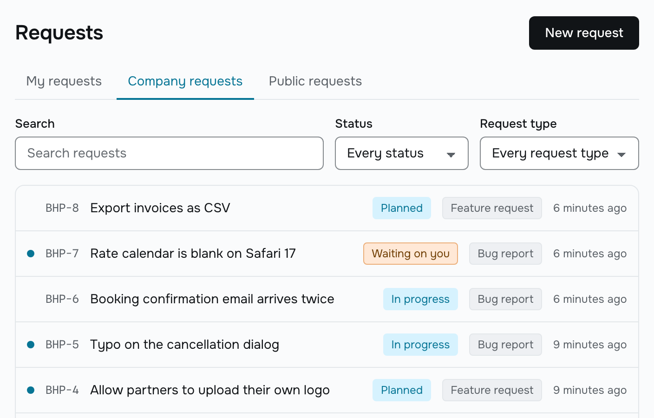Click the unread dot on BHP-4 row
The width and height of the screenshot is (654, 418).
[x=31, y=390]
